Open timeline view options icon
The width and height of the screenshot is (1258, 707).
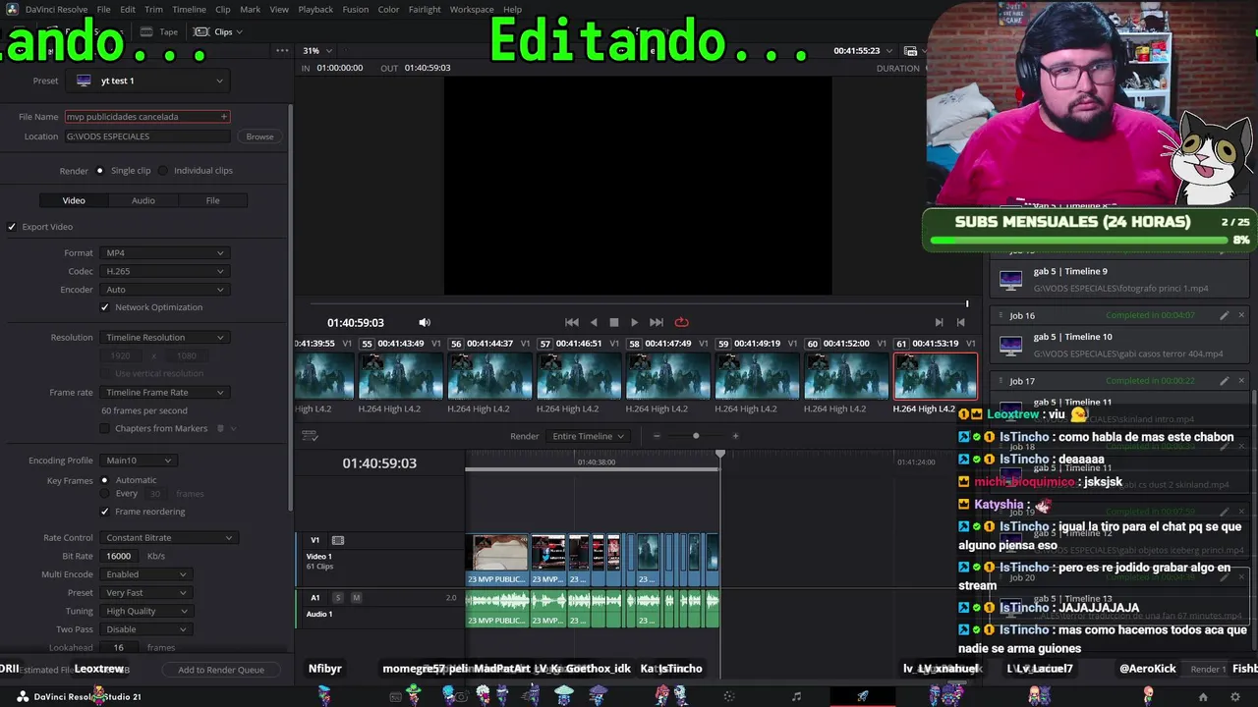(x=310, y=436)
